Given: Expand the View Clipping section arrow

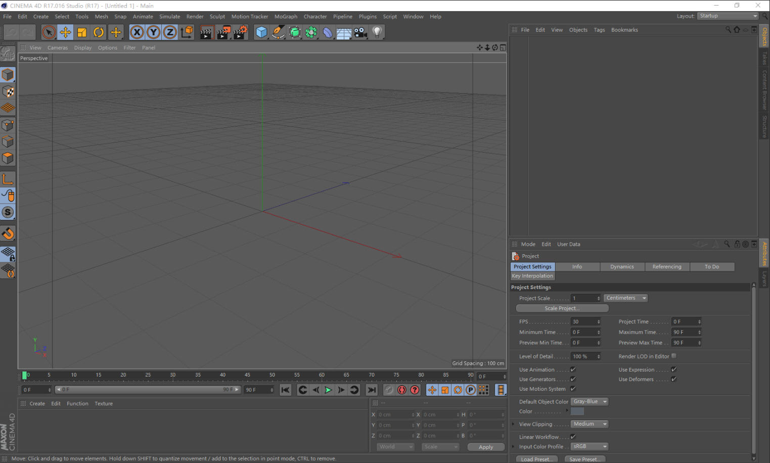Looking at the screenshot, I should coord(514,424).
